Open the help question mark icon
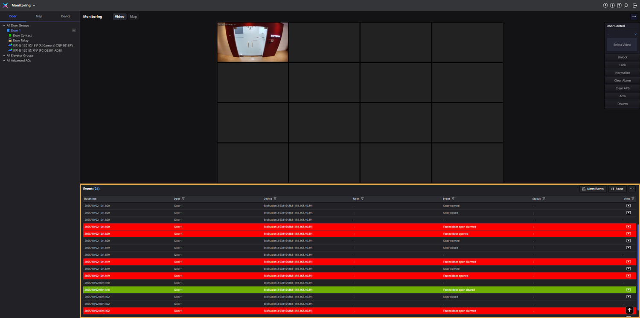This screenshot has height=318, width=640. coord(619,6)
